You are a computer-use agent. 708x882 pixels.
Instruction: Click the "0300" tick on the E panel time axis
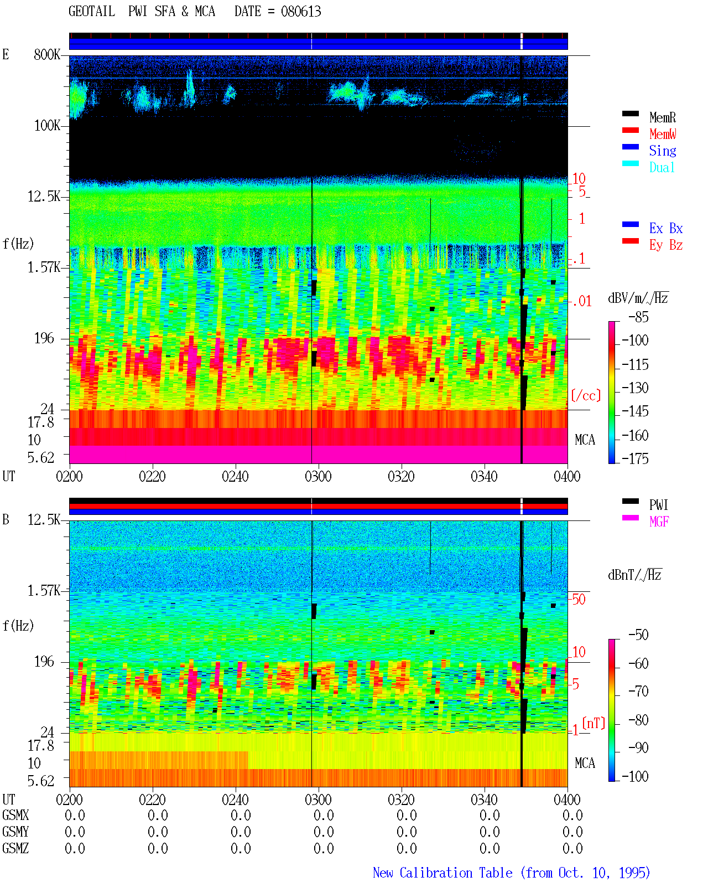click(318, 477)
